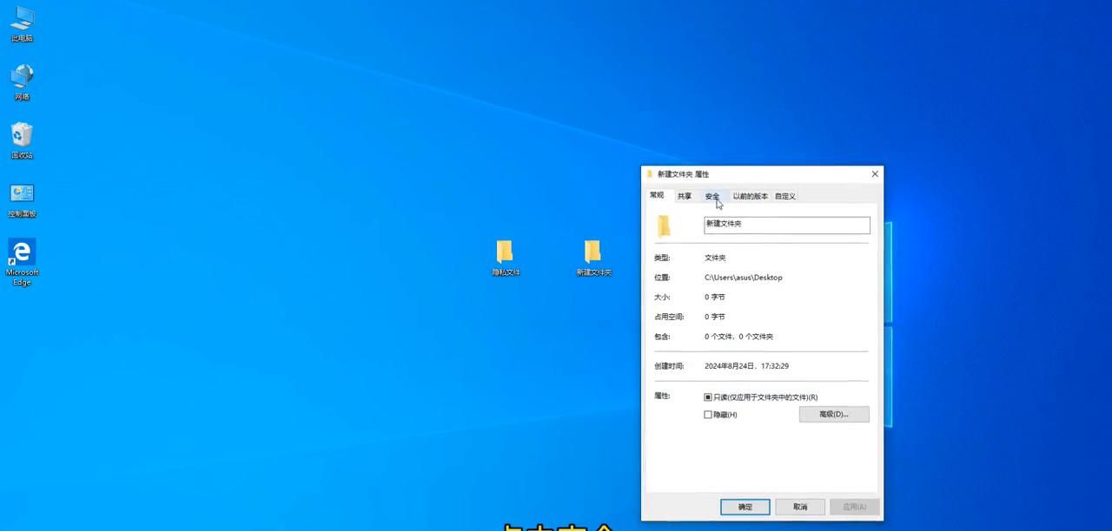Click the 取消 button
The width and height of the screenshot is (1112, 531).
click(799, 507)
